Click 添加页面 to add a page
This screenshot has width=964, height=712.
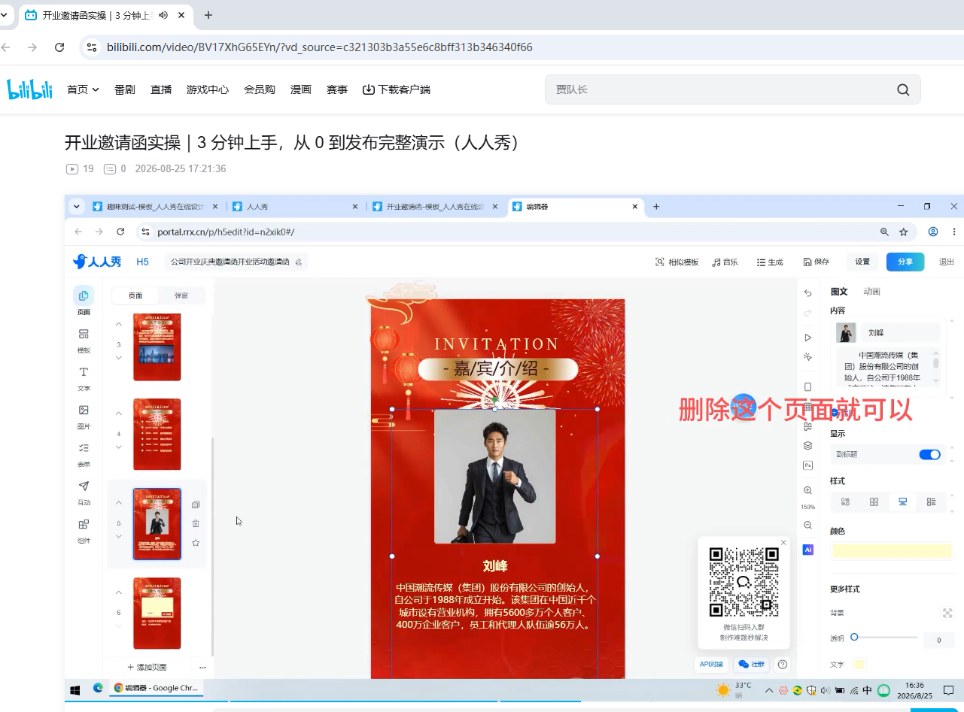pos(147,668)
